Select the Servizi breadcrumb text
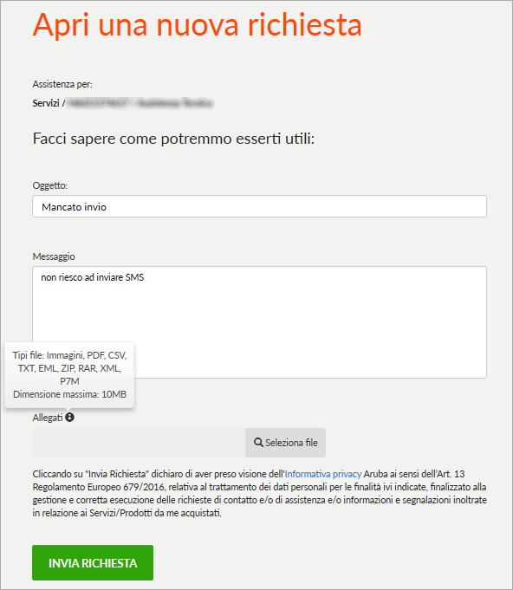This screenshot has height=590, width=513. click(46, 103)
